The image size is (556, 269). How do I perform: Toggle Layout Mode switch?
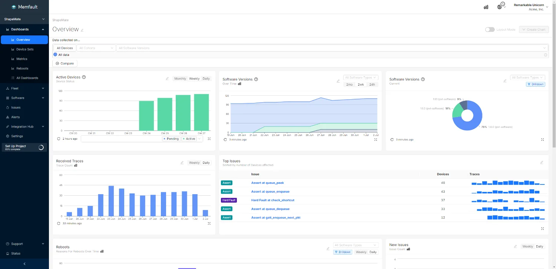pyautogui.click(x=490, y=30)
